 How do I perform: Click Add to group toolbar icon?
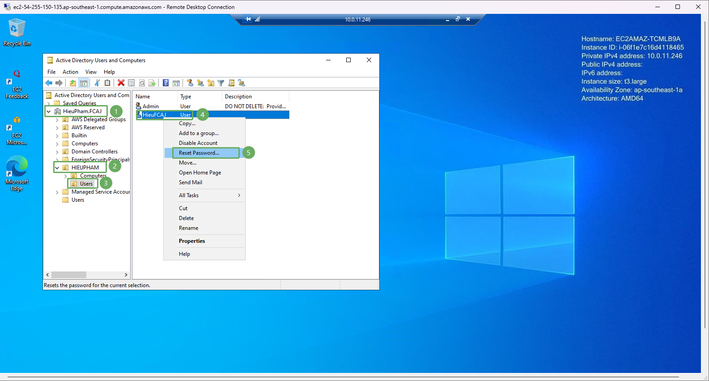242,83
